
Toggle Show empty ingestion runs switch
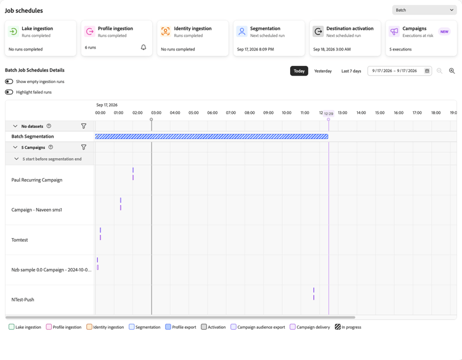(9, 81)
